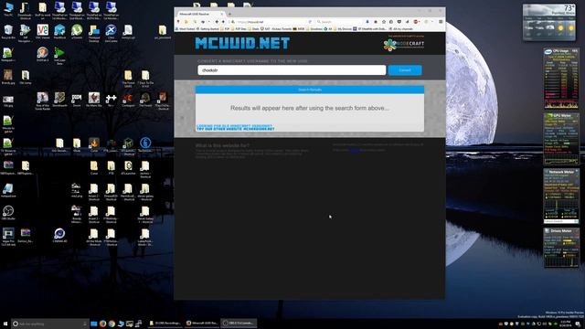Click the username field containing 'choekstr'

click(292, 70)
